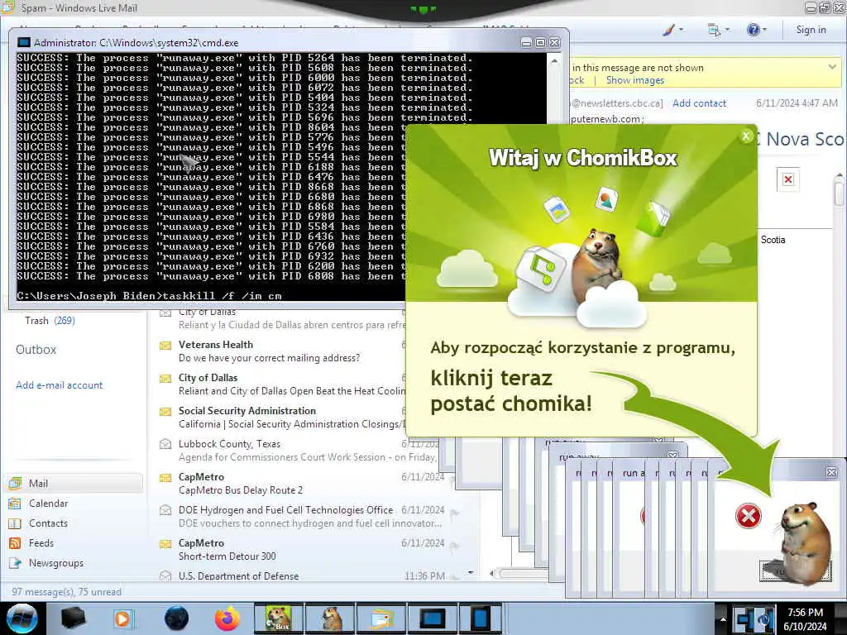Expand the Help dropdown arrow
Screen dimensions: 847x635
tap(764, 31)
